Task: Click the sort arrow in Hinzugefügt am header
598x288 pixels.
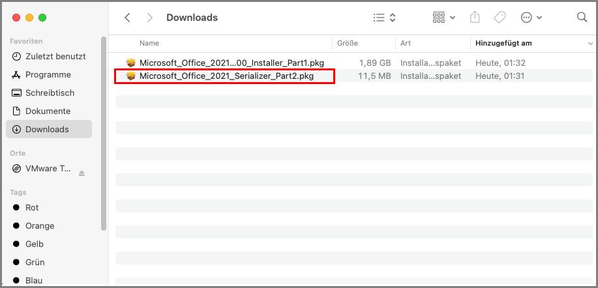Action: click(x=590, y=44)
